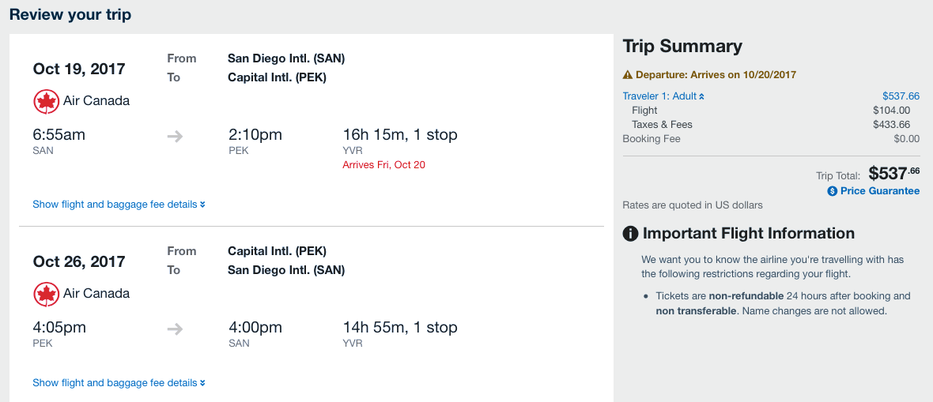This screenshot has width=933, height=402.
Task: Click the Trip Total amount $537.66
Action: pyautogui.click(x=893, y=173)
